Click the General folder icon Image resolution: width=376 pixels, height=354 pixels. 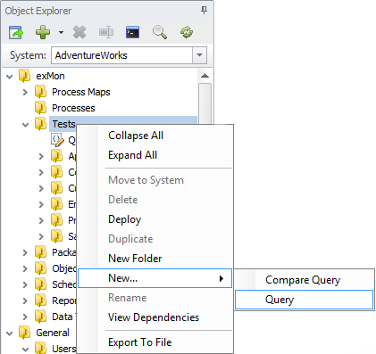click(x=25, y=333)
